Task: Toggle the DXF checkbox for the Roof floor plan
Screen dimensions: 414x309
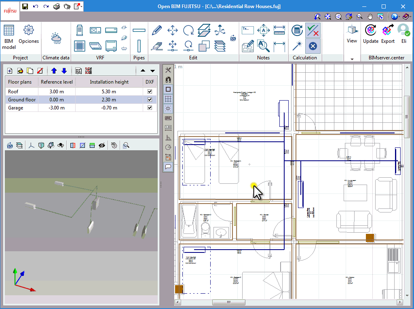Action: [x=150, y=92]
